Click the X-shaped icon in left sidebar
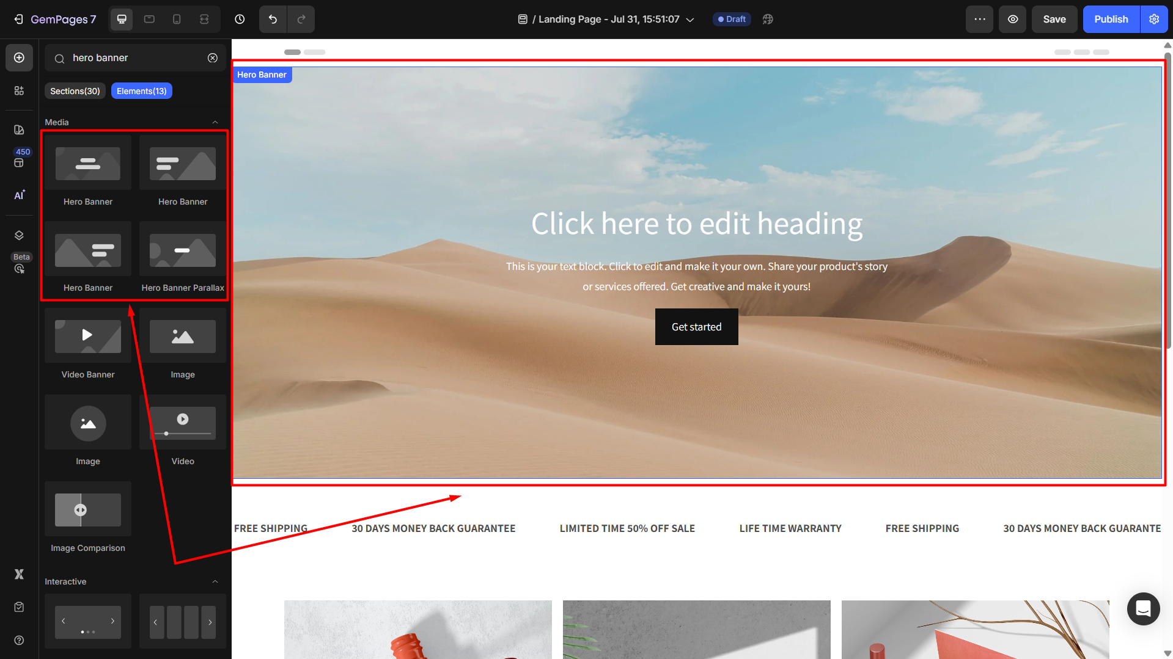 pyautogui.click(x=19, y=574)
